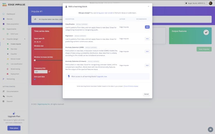Click the help question mark icon
The width and height of the screenshot is (215, 134).
210,129
